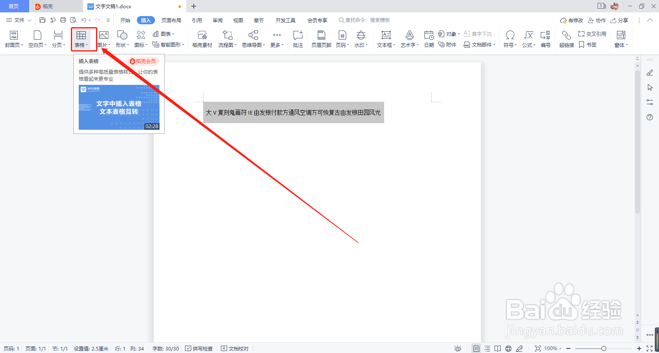Focus the 查找命令 search box
The image size is (659, 353).
tap(364, 20)
